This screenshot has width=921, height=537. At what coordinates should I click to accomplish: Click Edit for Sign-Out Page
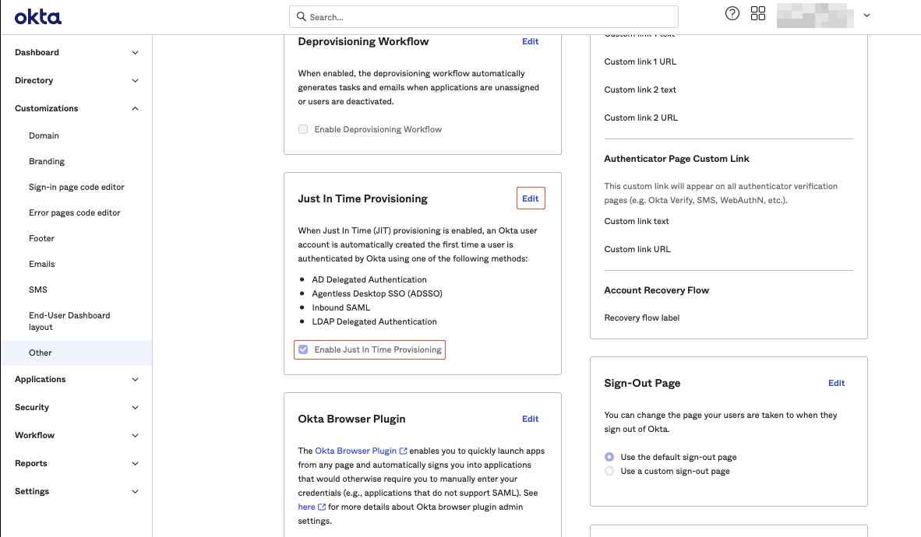tap(836, 383)
